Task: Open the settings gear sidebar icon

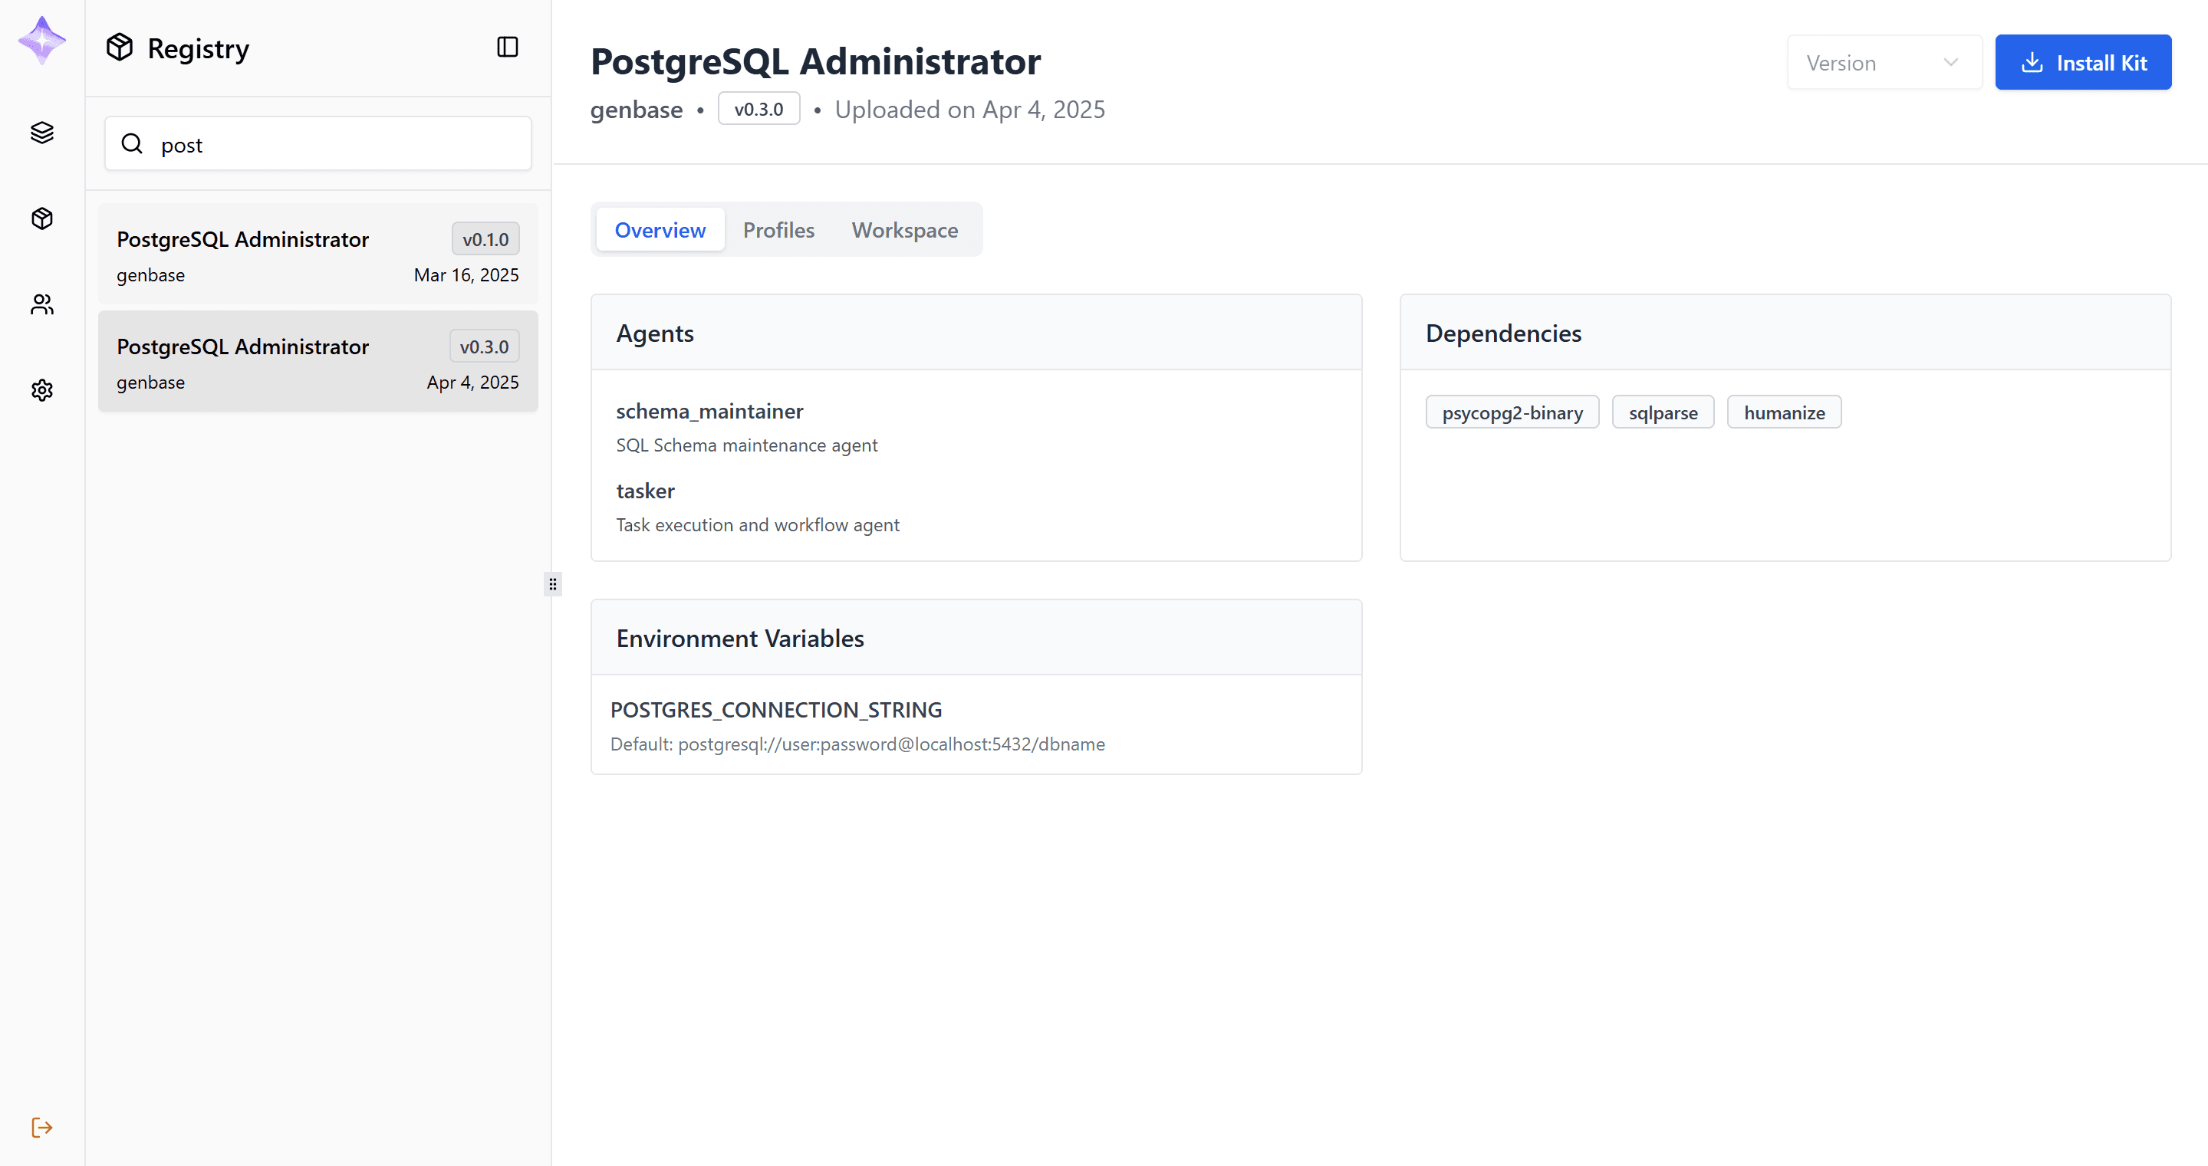Action: click(42, 389)
